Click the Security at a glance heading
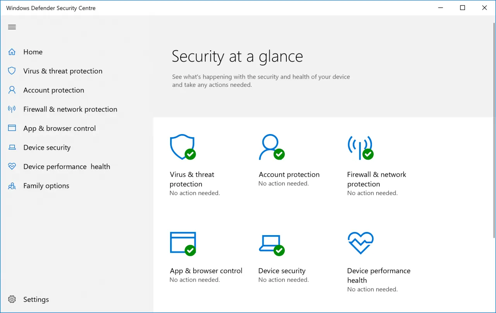This screenshot has width=496, height=313. click(237, 57)
